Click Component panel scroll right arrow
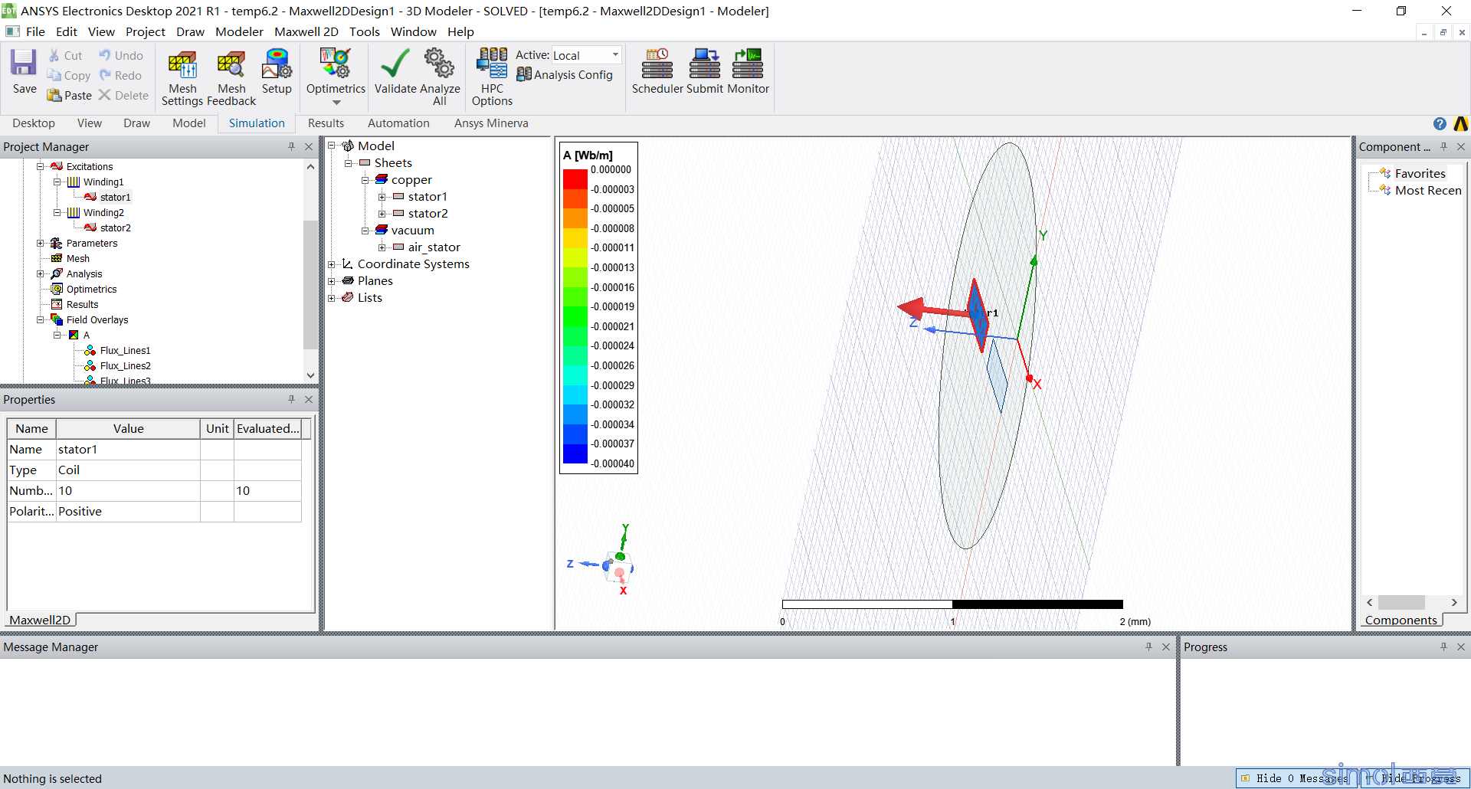Viewport: 1471px width, 789px height. click(1454, 602)
